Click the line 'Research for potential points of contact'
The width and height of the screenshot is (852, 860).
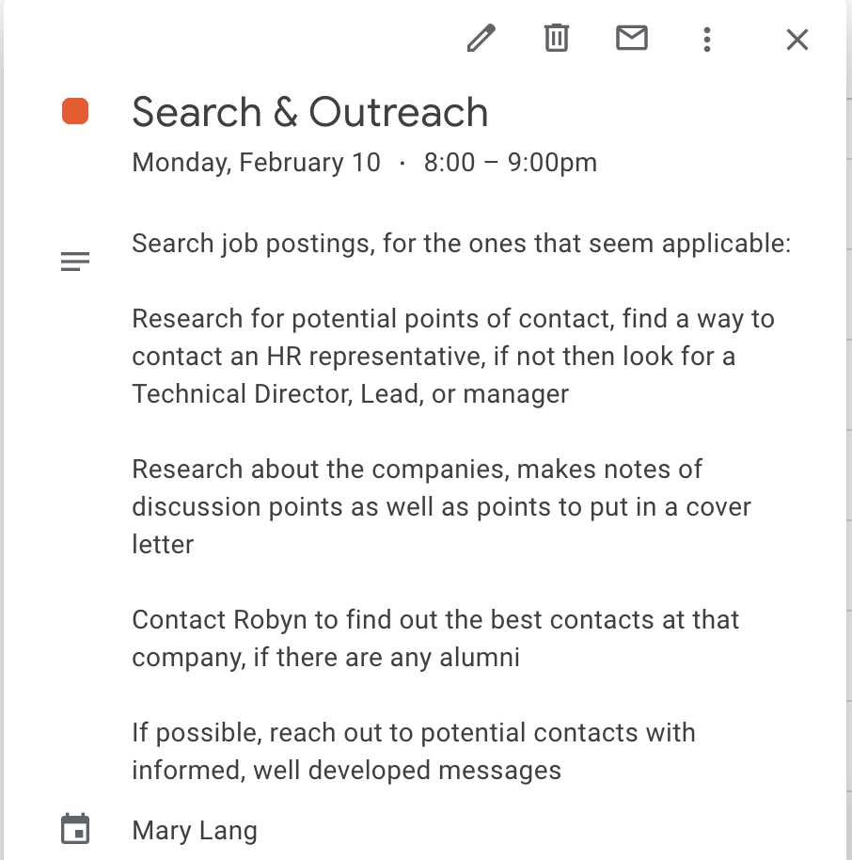(453, 319)
